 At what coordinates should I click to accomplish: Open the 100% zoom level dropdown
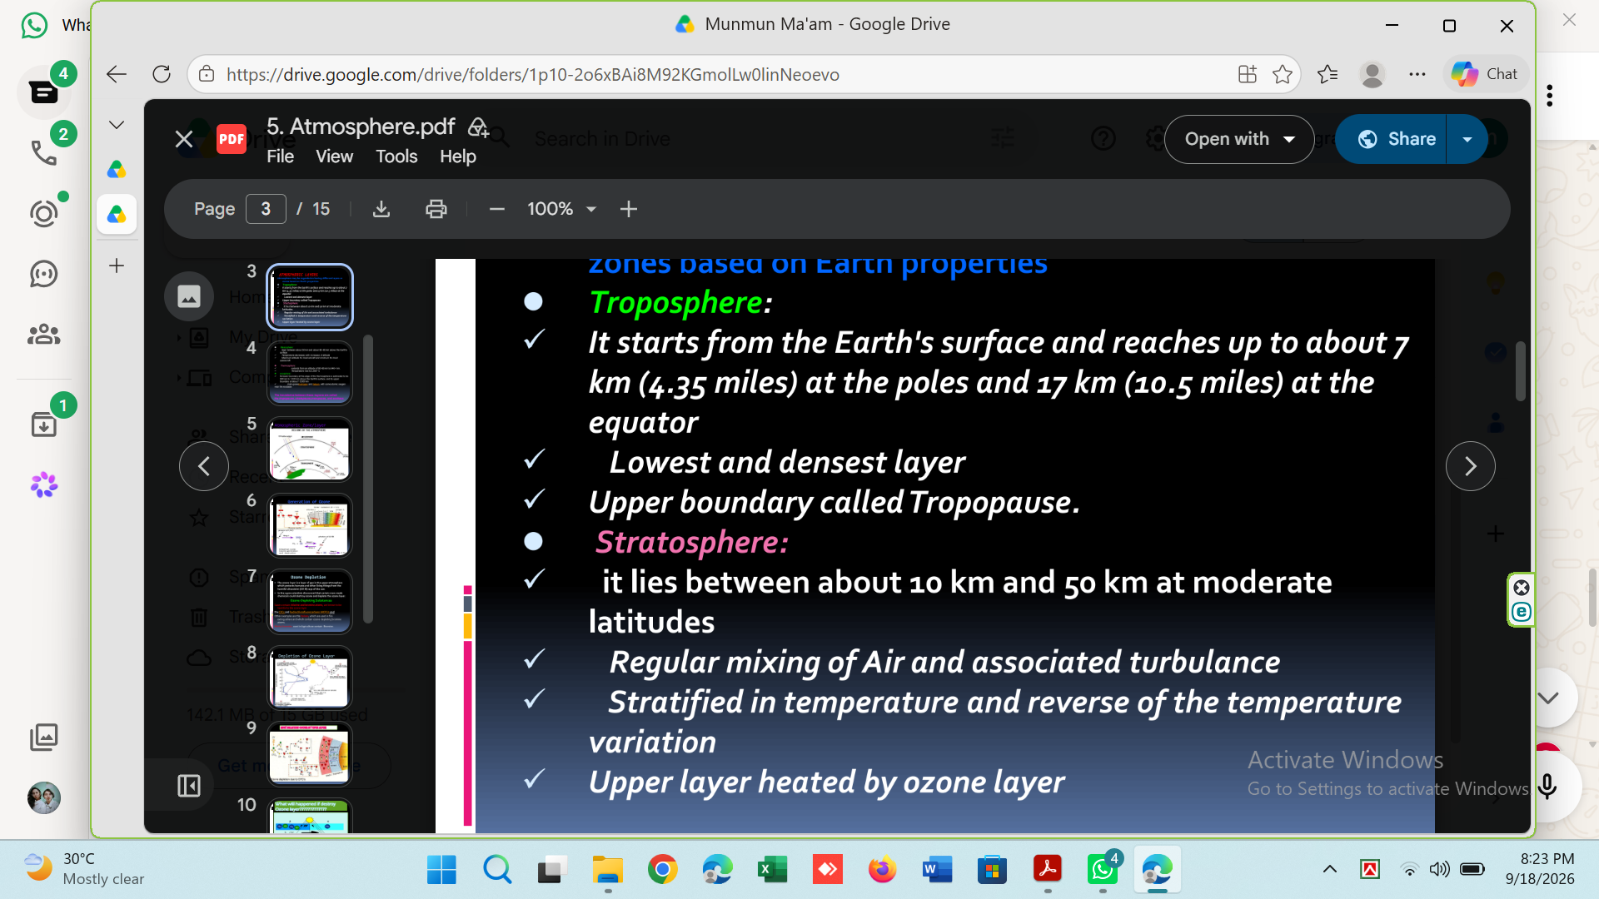click(x=562, y=209)
